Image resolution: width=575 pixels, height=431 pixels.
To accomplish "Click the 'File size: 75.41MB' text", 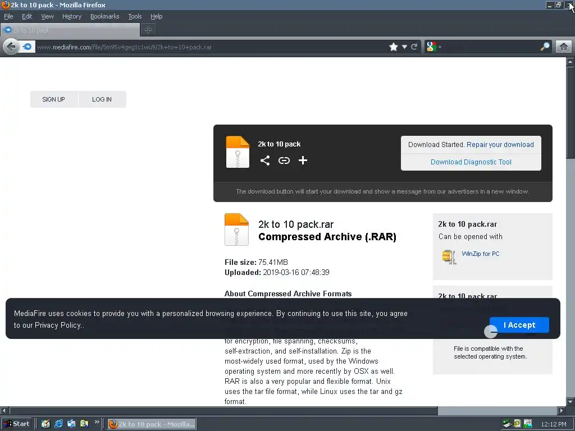I will tap(256, 262).
